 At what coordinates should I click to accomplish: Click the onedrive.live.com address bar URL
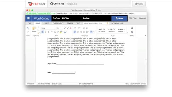coord(92,13)
